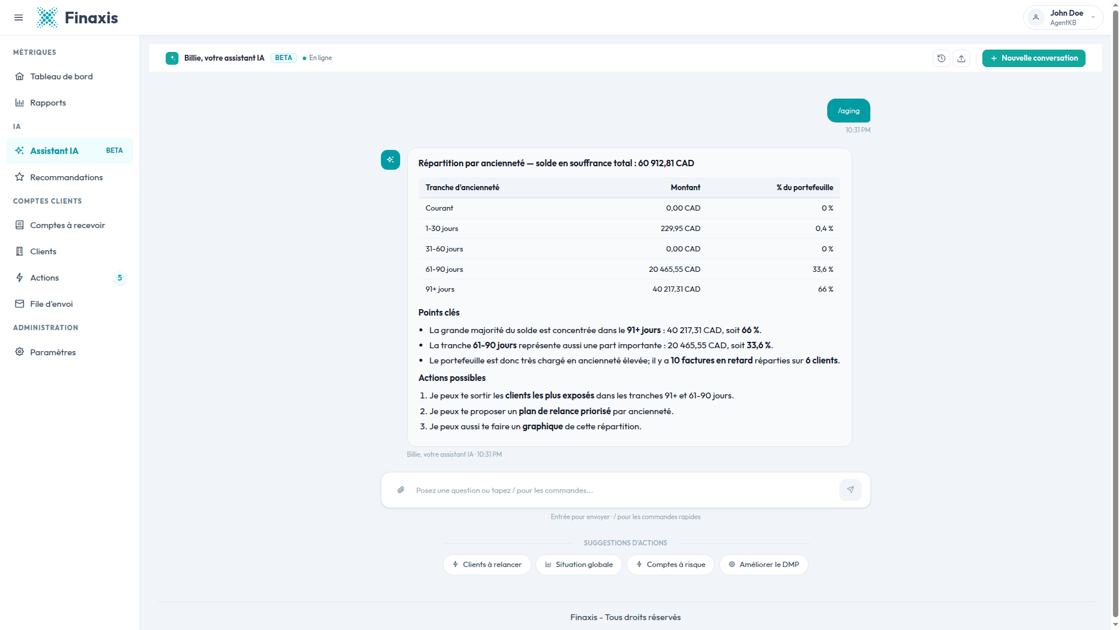
Task: Go to Clients page
Action: 69,251
